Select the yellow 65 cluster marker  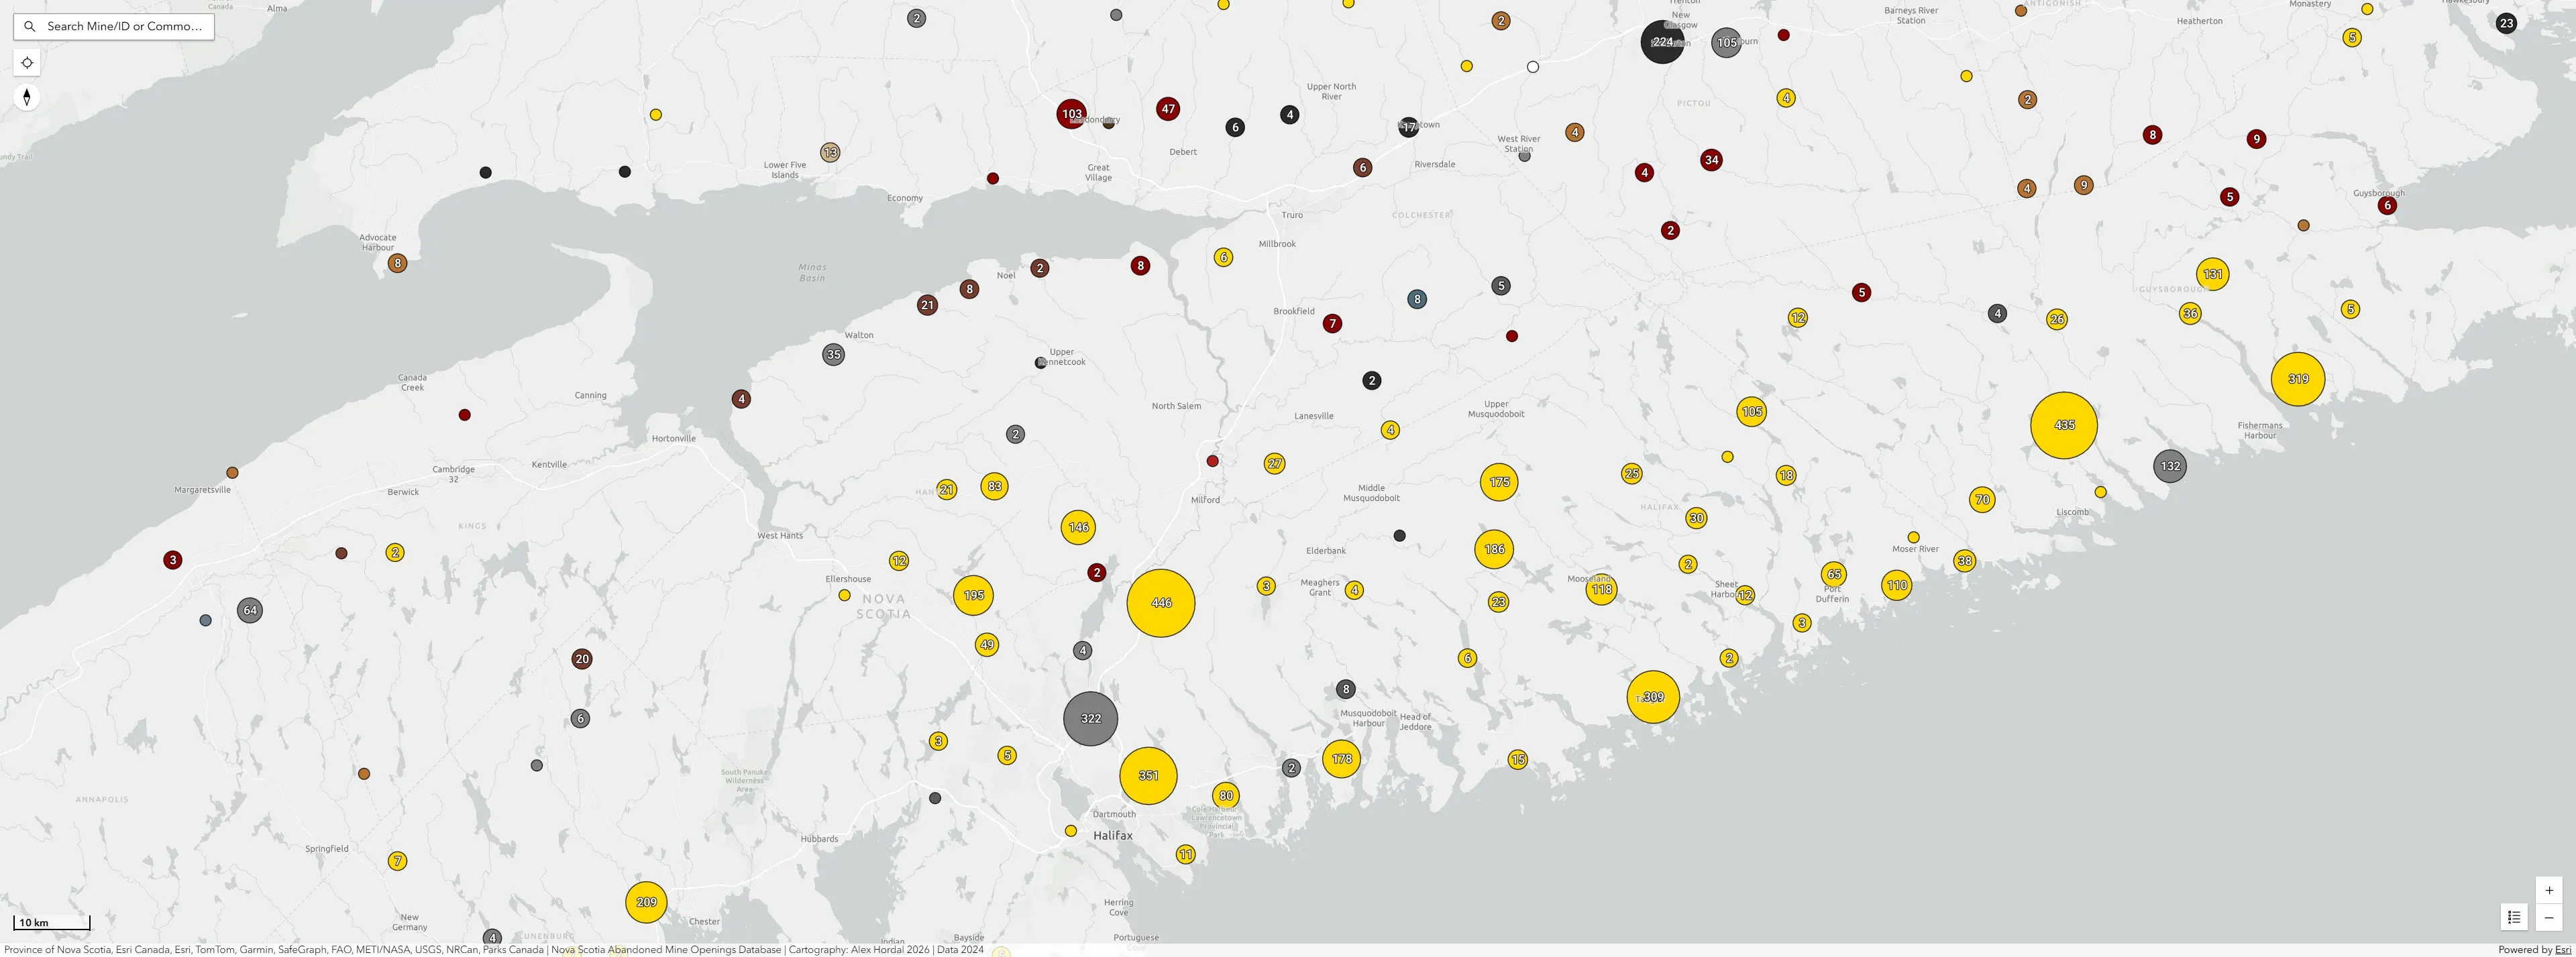pos(1834,574)
